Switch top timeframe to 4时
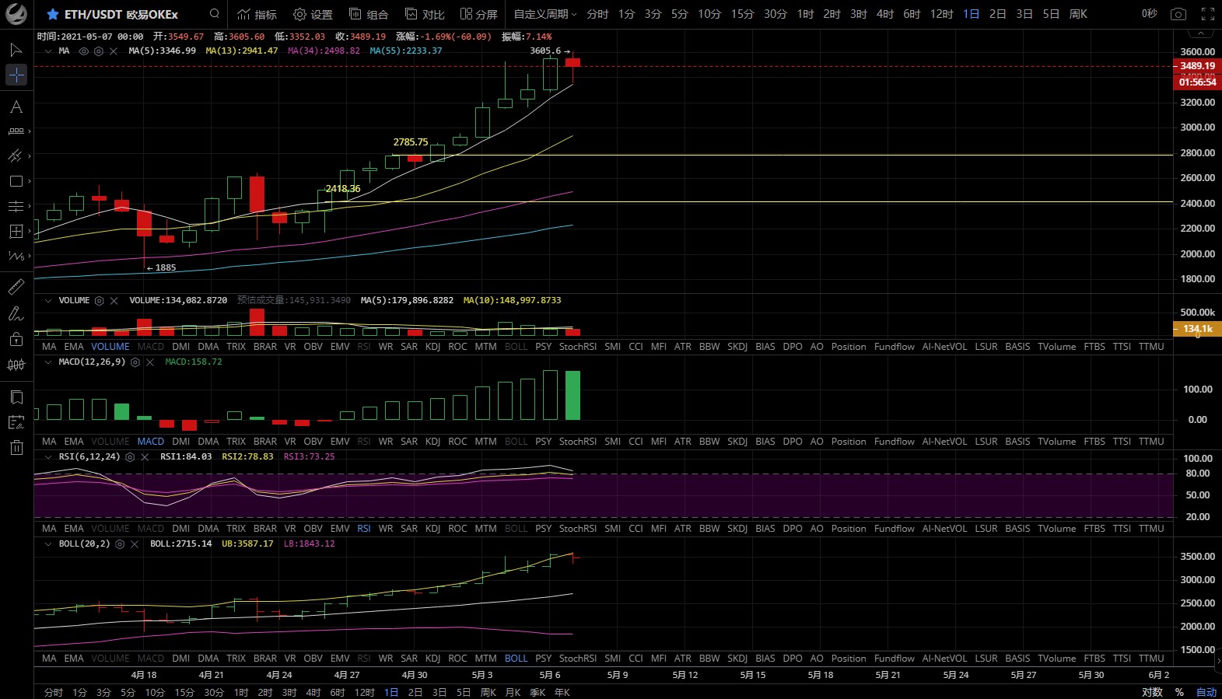This screenshot has width=1222, height=699. [884, 14]
